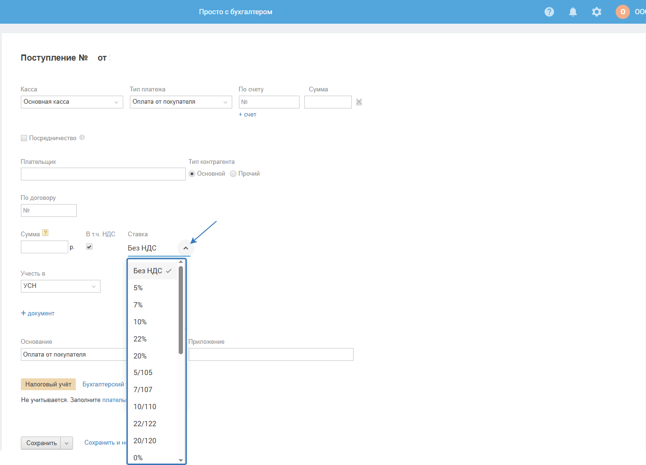Open the Учесть в УСН dropdown
646x465 pixels.
pos(61,286)
